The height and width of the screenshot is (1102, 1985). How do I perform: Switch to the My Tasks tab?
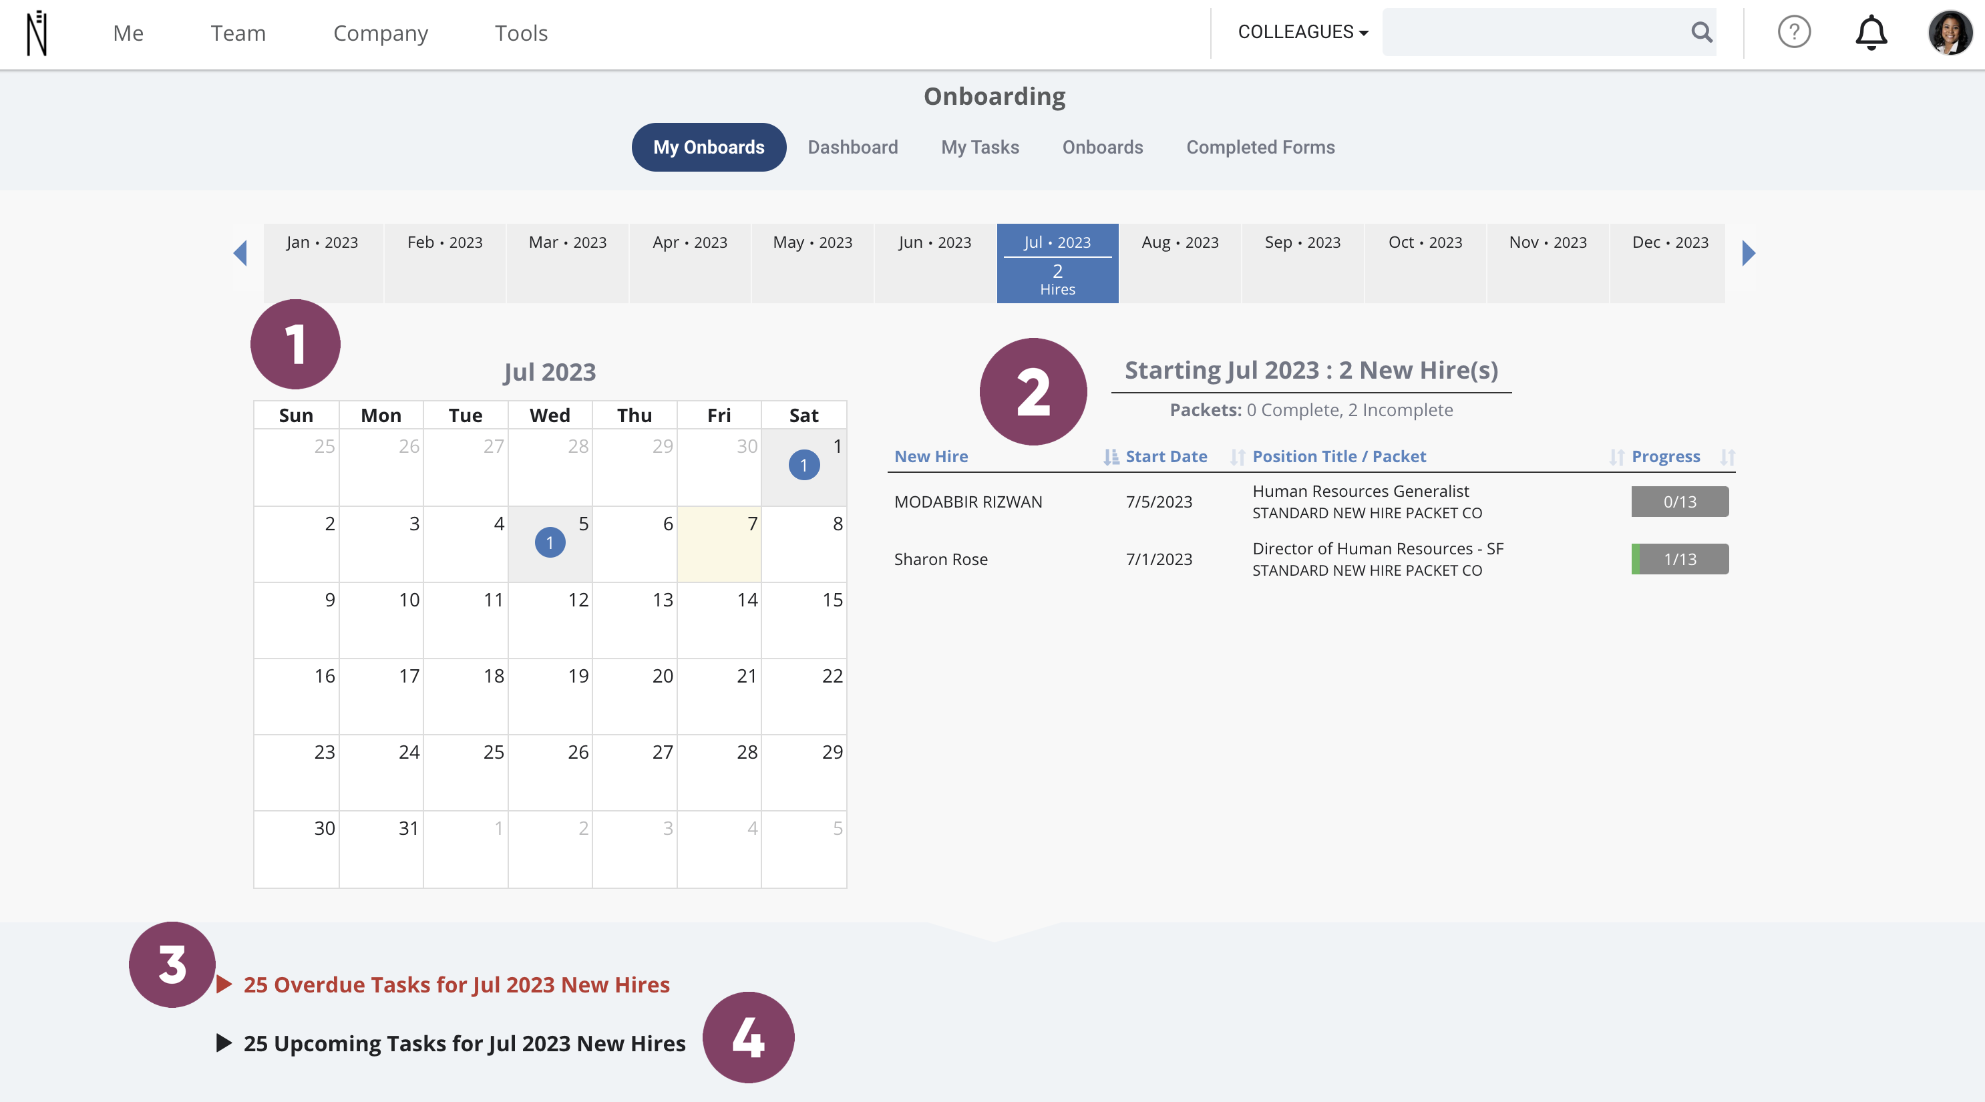pos(979,147)
